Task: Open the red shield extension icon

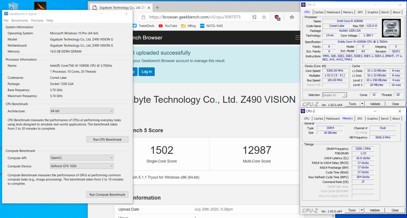Action: (277, 17)
